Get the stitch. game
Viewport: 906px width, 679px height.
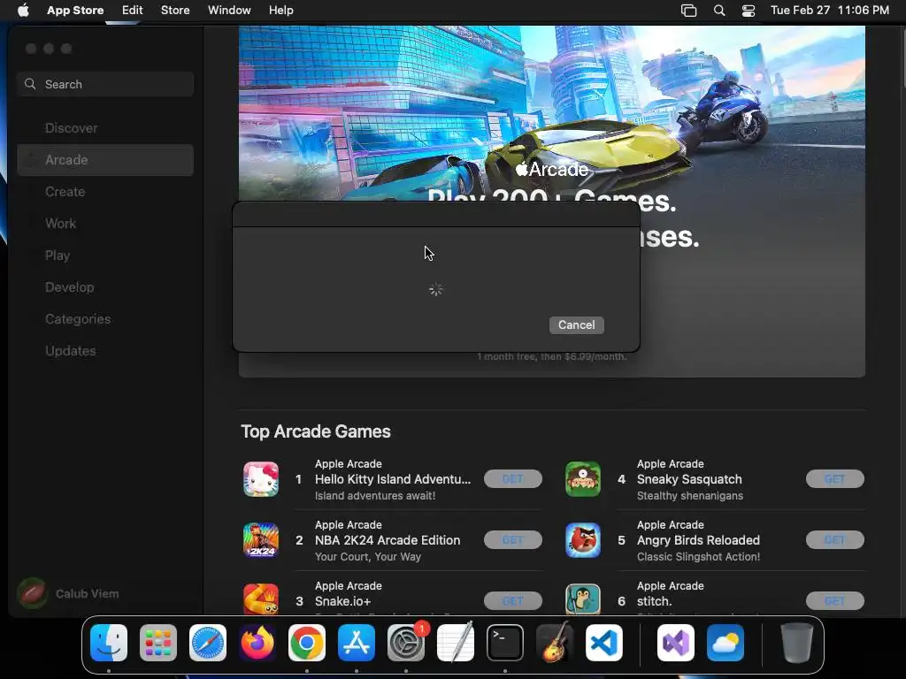[x=835, y=601]
